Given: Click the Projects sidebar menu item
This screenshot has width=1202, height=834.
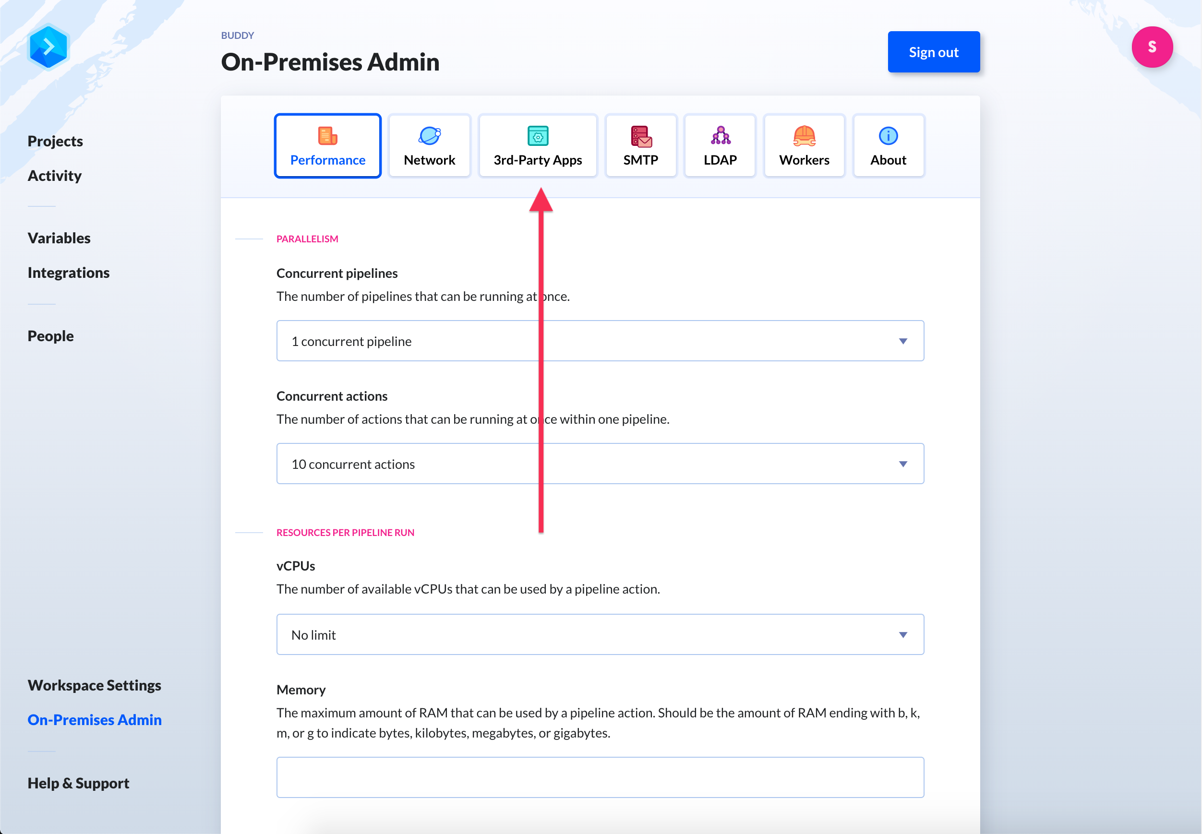Looking at the screenshot, I should tap(55, 141).
